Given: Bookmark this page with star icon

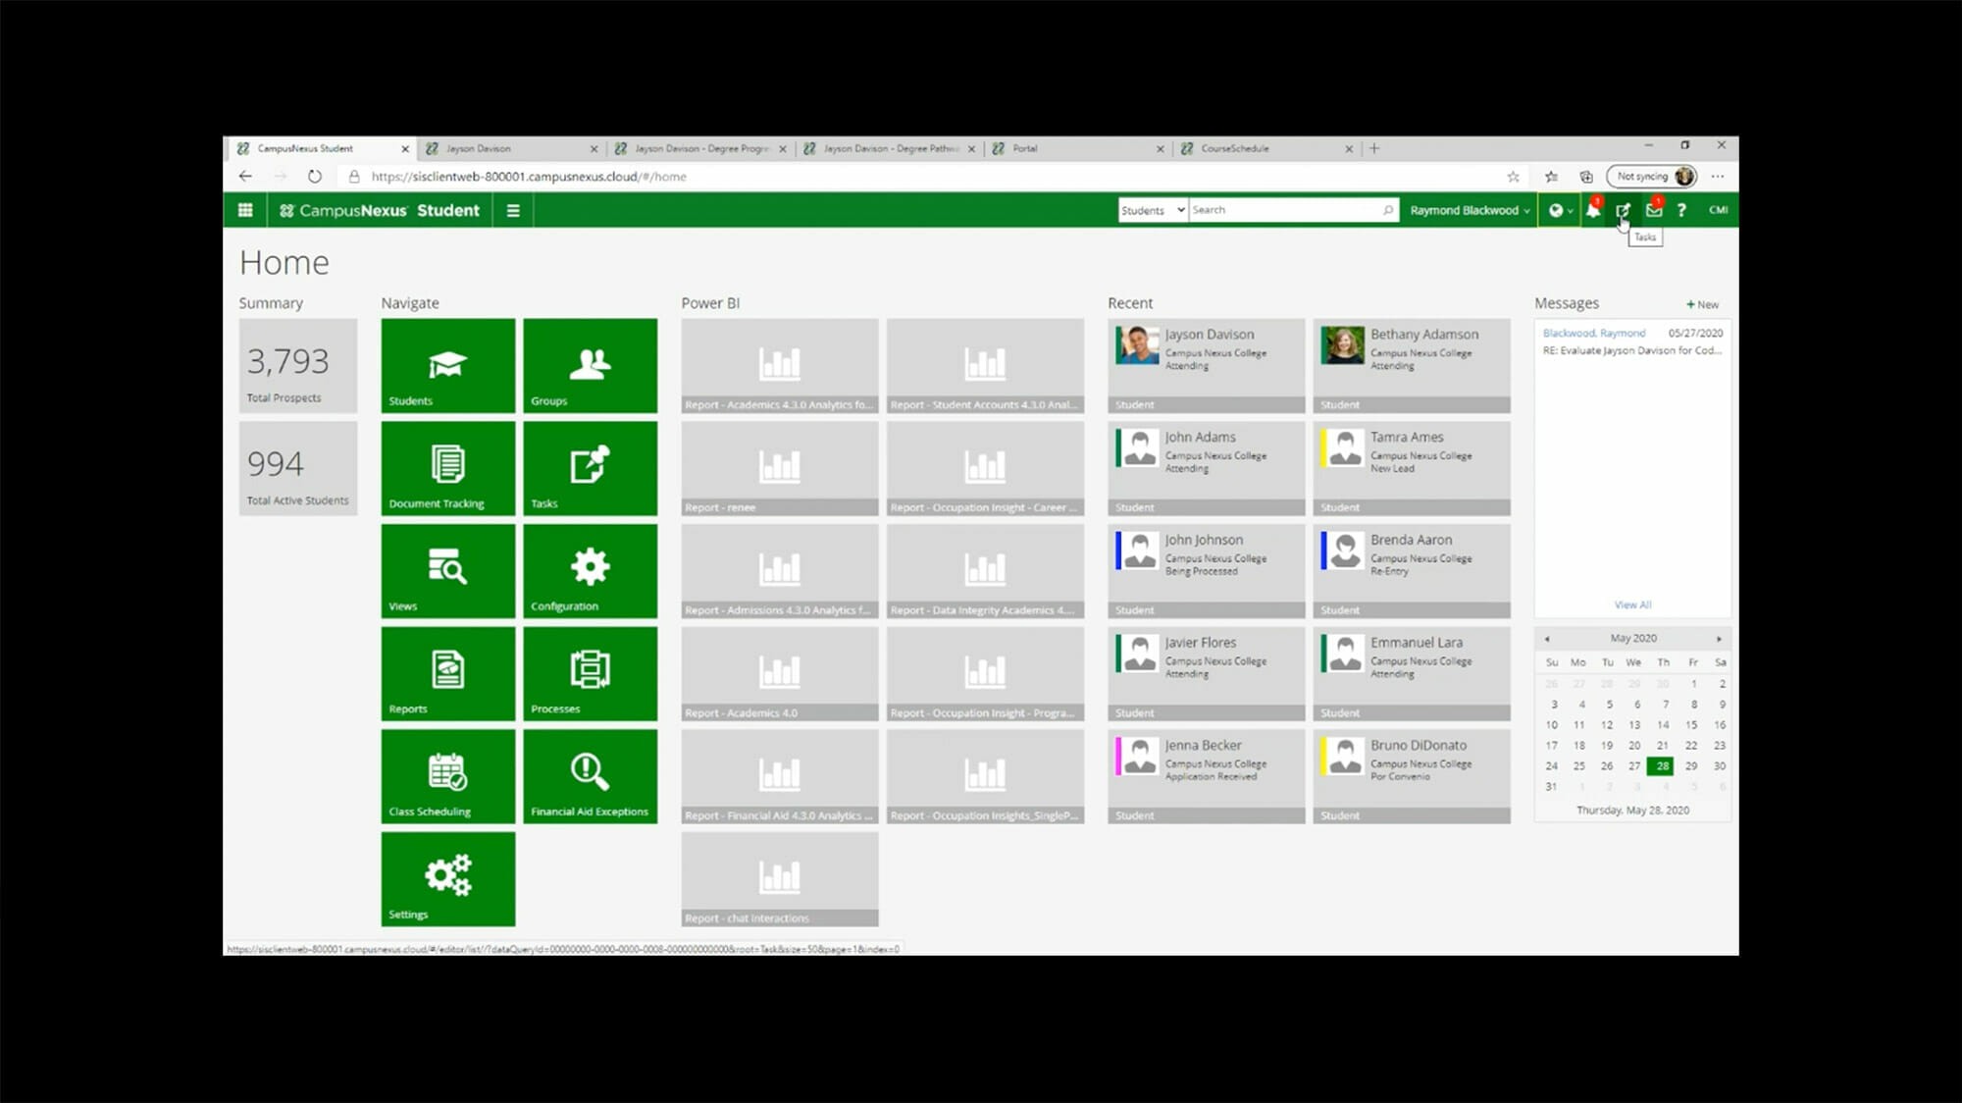Looking at the screenshot, I should tap(1513, 177).
